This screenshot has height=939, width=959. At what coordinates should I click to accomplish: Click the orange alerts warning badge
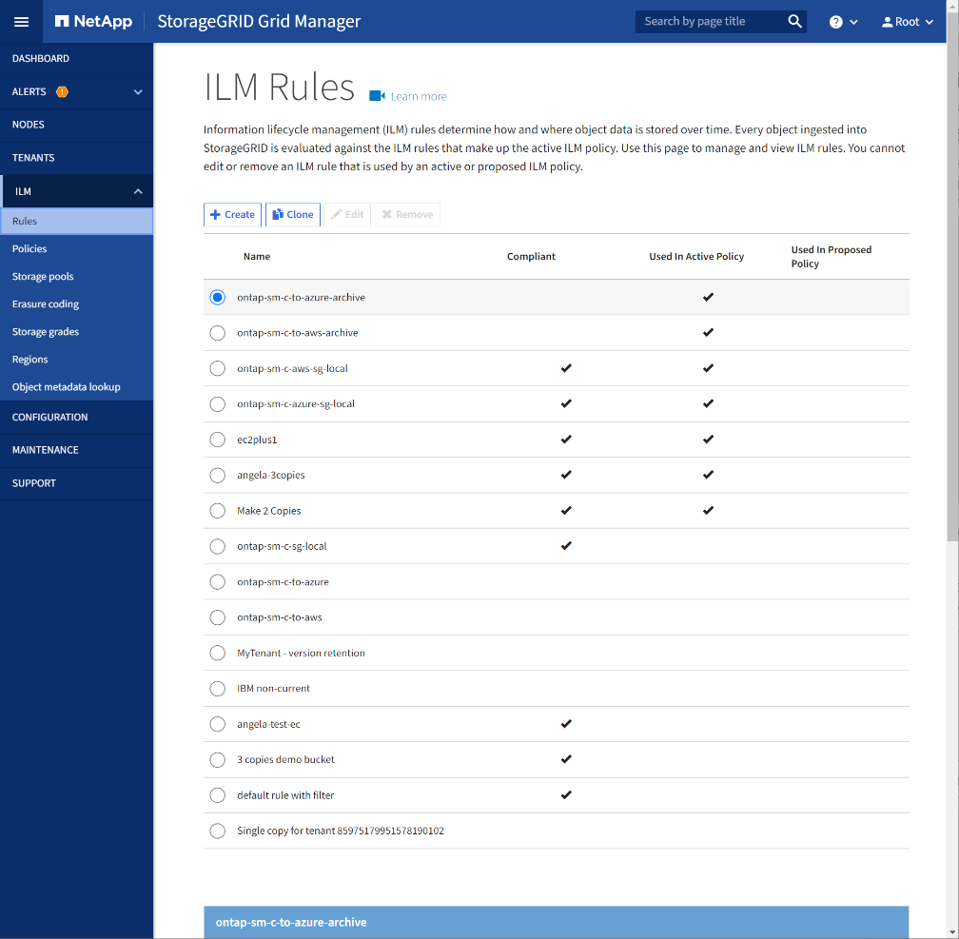pos(63,92)
